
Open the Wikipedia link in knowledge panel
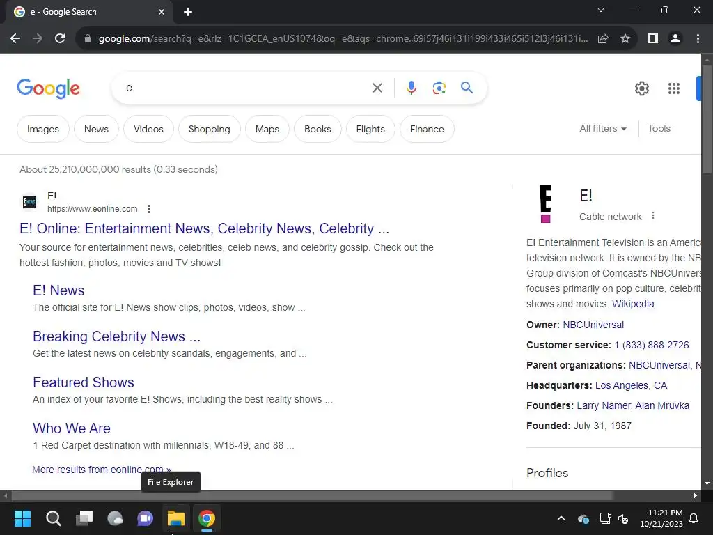[x=633, y=304]
